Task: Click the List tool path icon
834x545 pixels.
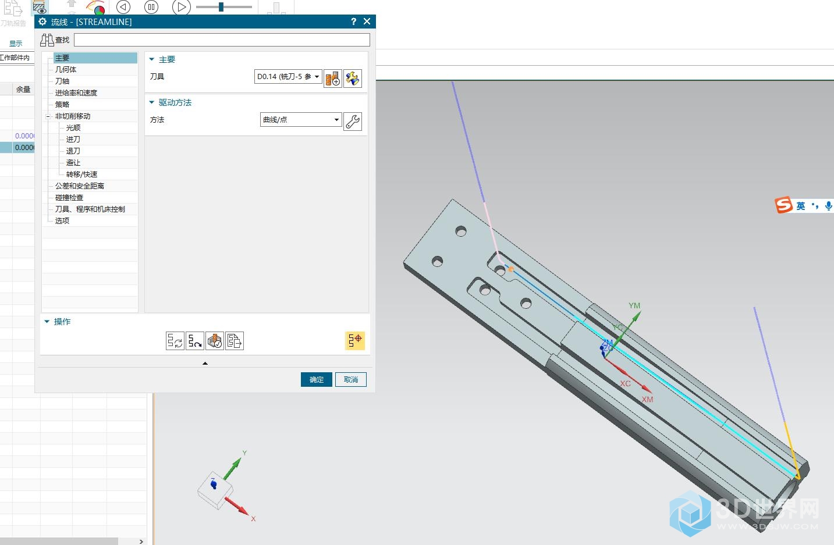Action: 235,341
